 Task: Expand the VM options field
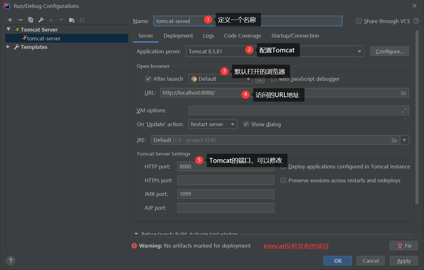click(x=404, y=110)
